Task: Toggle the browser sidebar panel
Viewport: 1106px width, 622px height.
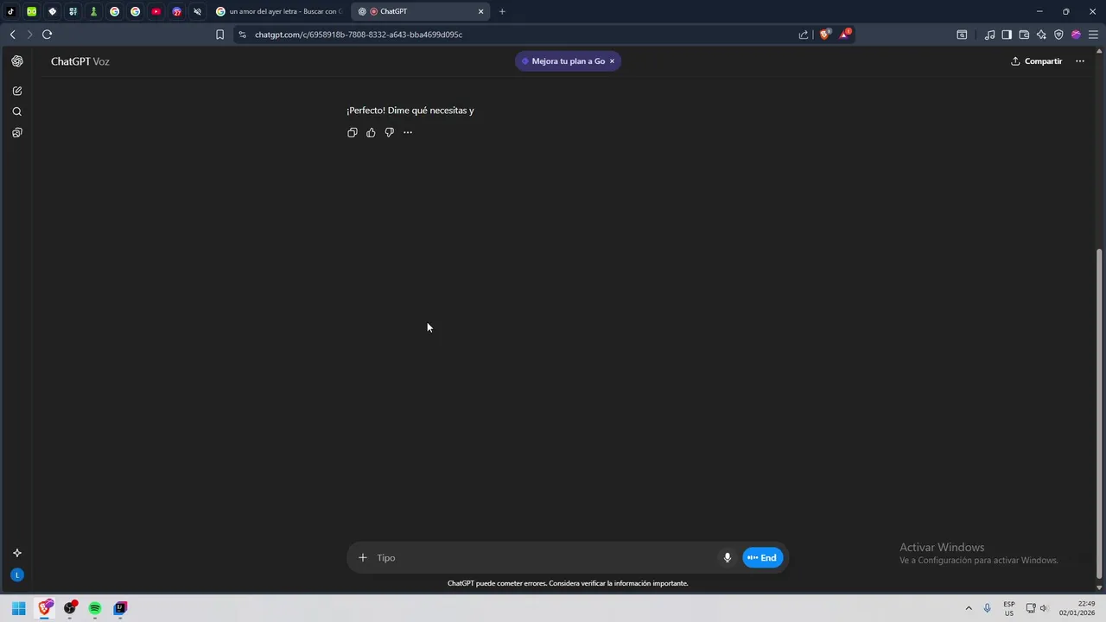Action: pyautogui.click(x=1007, y=35)
